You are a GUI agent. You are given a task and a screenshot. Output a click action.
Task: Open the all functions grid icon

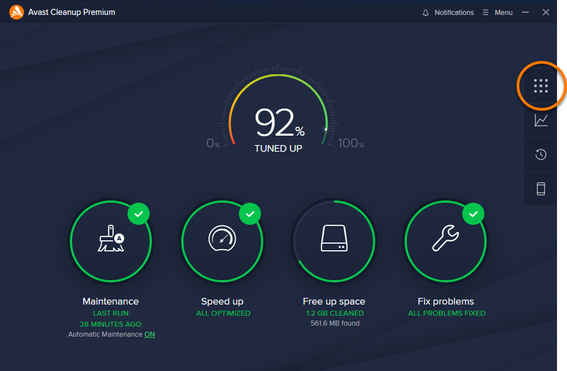click(x=541, y=86)
